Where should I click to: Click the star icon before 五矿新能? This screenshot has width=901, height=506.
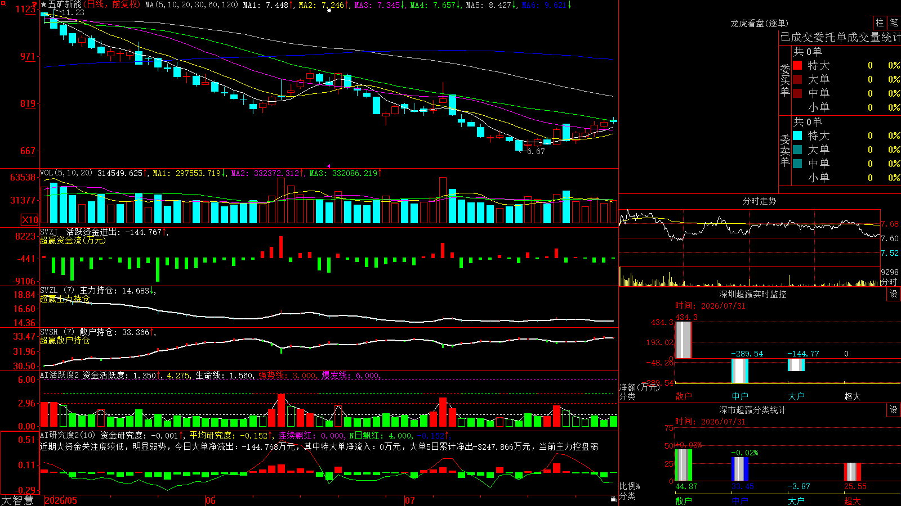[x=44, y=4]
